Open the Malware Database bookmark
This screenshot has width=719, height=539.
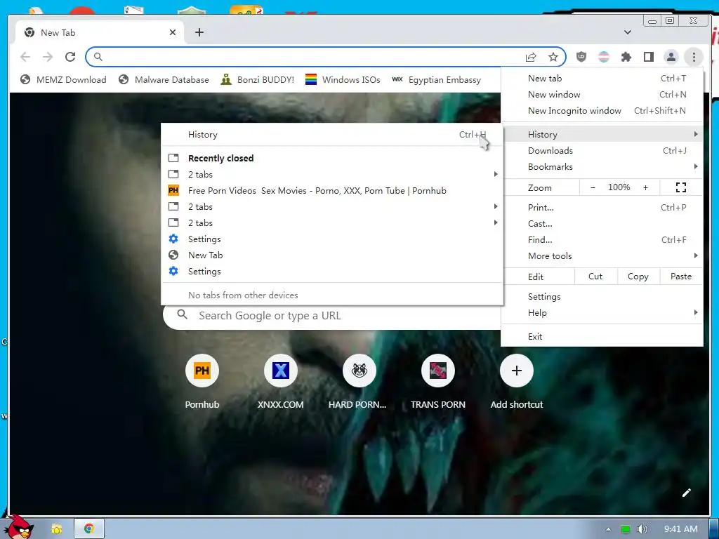163,80
